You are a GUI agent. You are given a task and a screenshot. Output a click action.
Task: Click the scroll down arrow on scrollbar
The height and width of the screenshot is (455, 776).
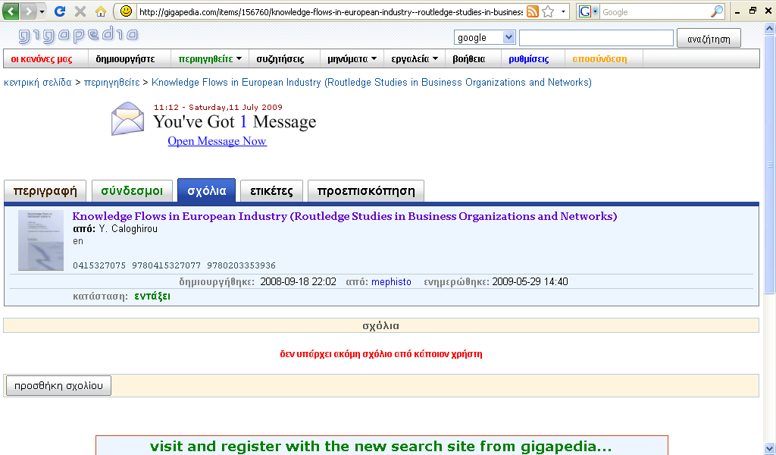click(770, 449)
